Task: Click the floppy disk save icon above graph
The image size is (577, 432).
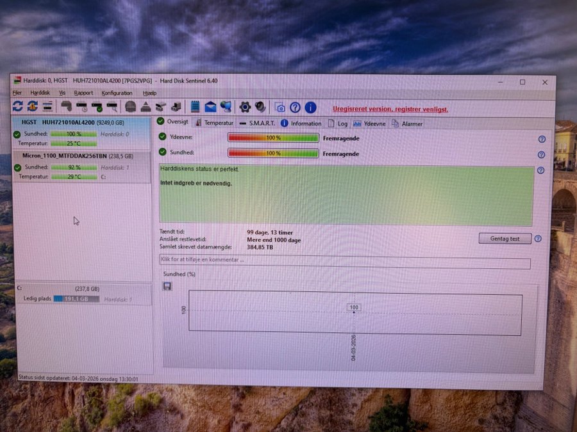Action: point(167,286)
